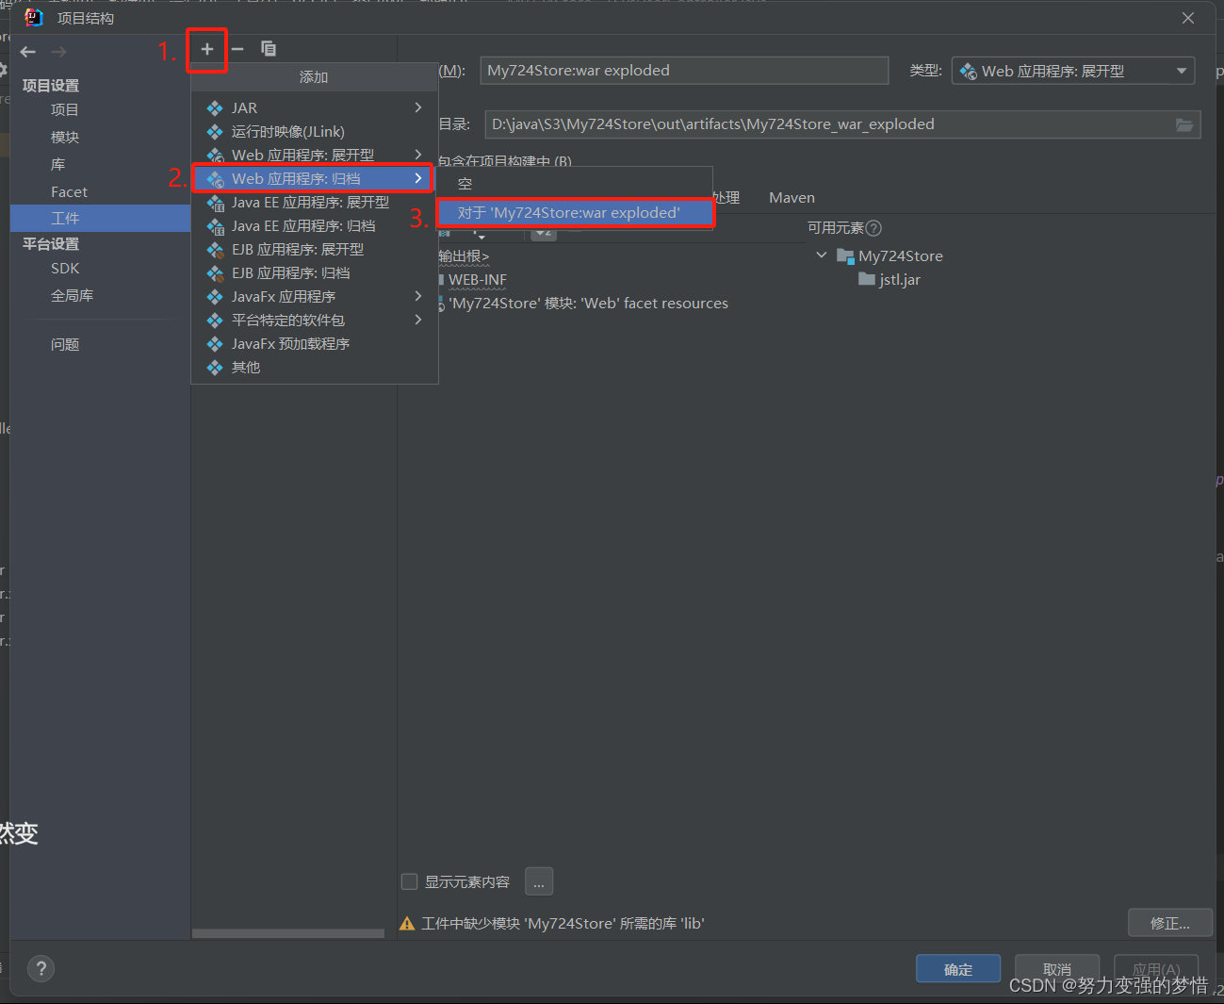Open SDK under 平台设置
1224x1004 pixels.
point(65,269)
